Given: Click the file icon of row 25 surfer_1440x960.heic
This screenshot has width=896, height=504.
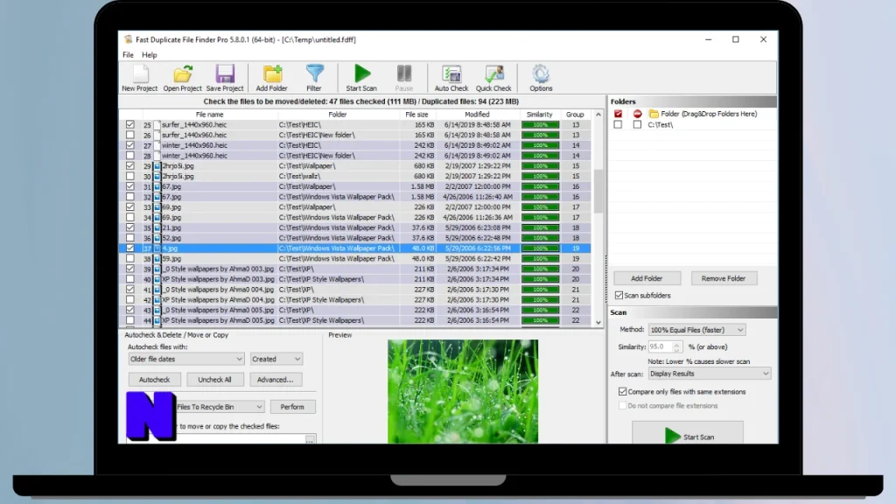Looking at the screenshot, I should pyautogui.click(x=157, y=124).
